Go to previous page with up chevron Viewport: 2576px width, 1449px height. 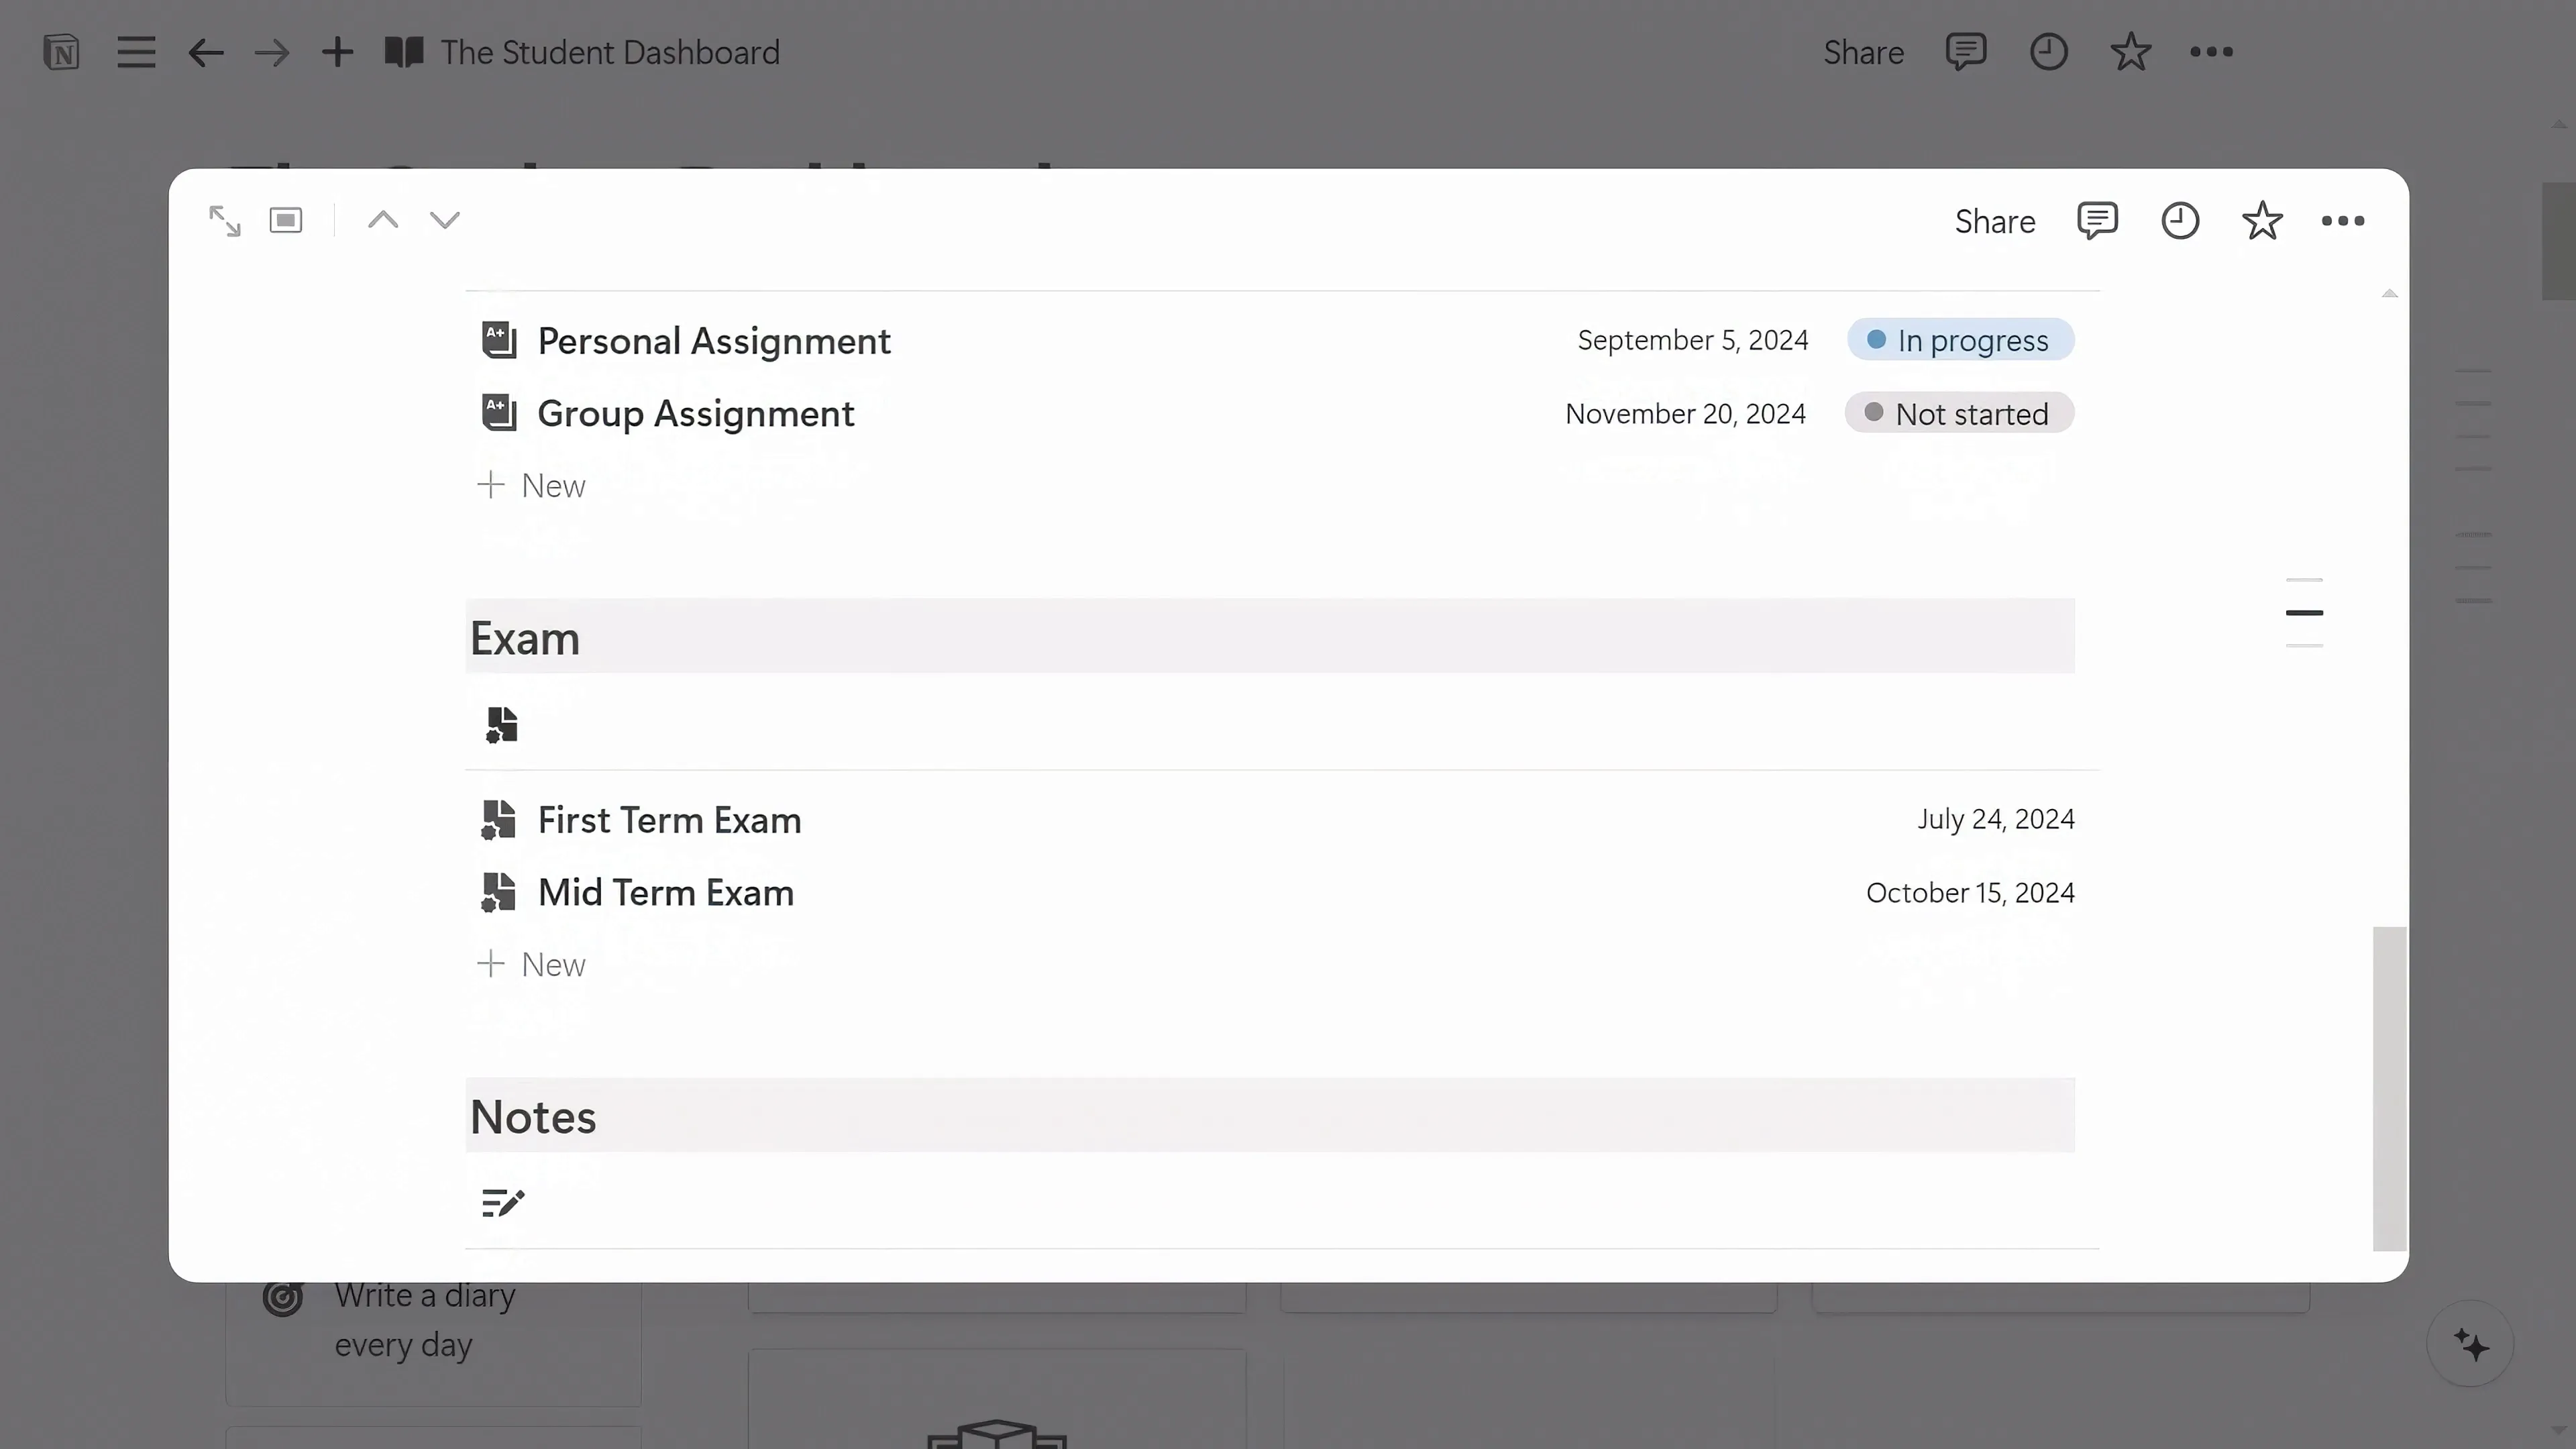pyautogui.click(x=383, y=220)
